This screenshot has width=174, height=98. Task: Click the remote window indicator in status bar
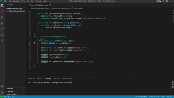click(1, 97)
